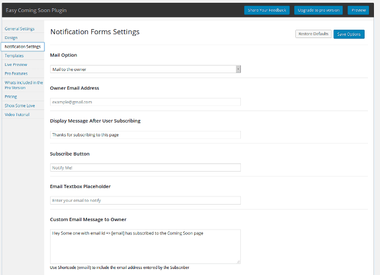Click the Share Your Feedback button

tap(267, 10)
